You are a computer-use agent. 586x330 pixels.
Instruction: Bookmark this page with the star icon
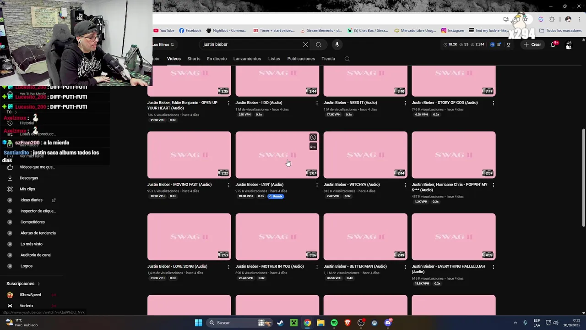[525, 19]
